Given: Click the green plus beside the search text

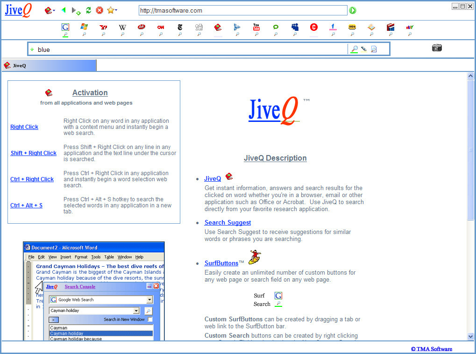Looking at the screenshot, I should coord(32,50).
